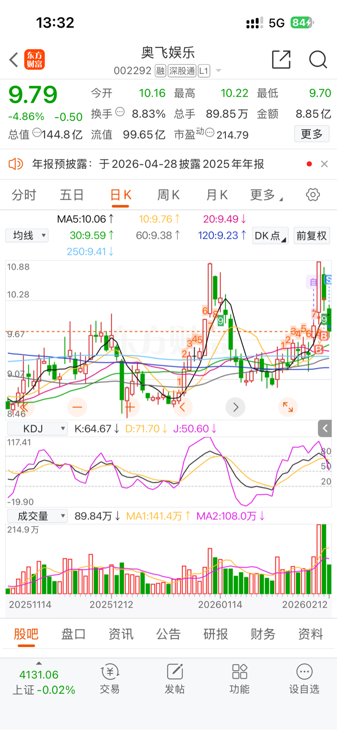Tap the 融 margin tag
This screenshot has height=730, width=337.
pyautogui.click(x=160, y=71)
